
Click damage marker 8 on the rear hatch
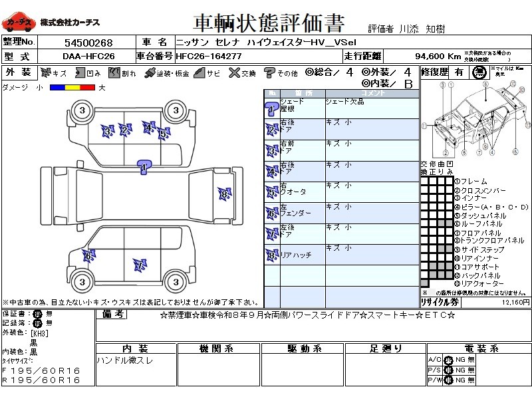click(225, 194)
